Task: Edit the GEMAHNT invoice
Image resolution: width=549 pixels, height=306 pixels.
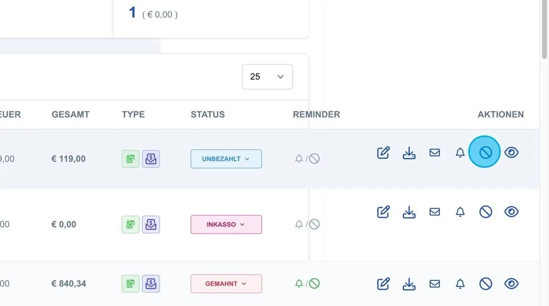Action: tap(383, 284)
